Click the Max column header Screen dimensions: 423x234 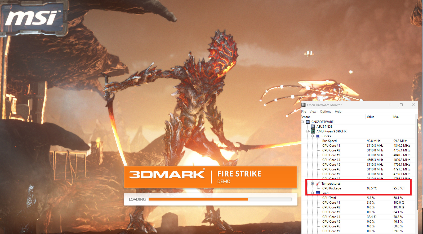coord(404,117)
